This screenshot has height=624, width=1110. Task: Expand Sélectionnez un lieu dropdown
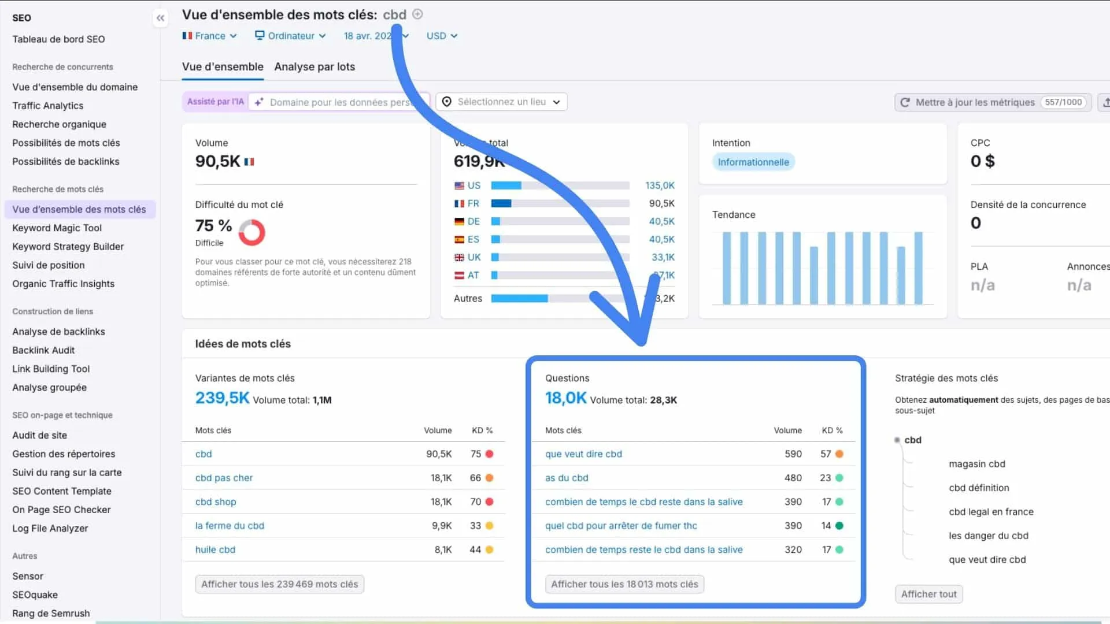pyautogui.click(x=501, y=102)
